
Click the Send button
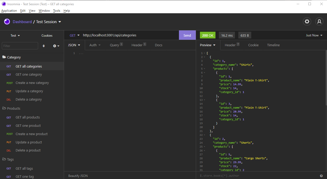[x=187, y=35]
